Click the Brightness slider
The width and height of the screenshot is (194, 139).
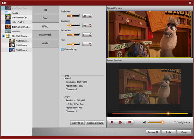pyautogui.click(x=73, y=16)
